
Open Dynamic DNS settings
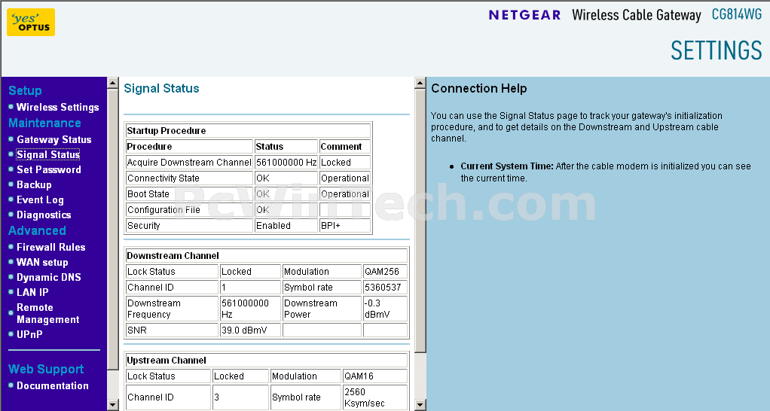49,277
